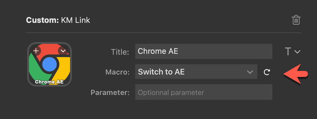
Task: Click the red arrow annotation
Action: 295,74
